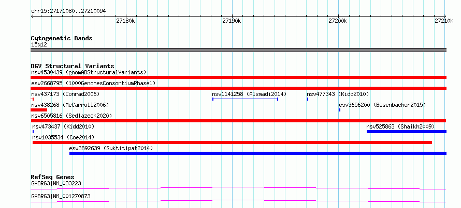461x208 pixels.
Task: Select the DGV Structural Variants track title
Action: click(x=73, y=66)
